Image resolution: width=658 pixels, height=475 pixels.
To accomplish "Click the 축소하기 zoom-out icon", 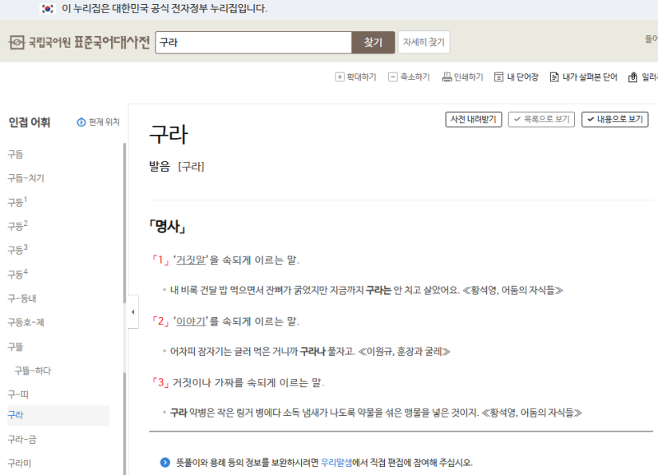I will coord(392,77).
